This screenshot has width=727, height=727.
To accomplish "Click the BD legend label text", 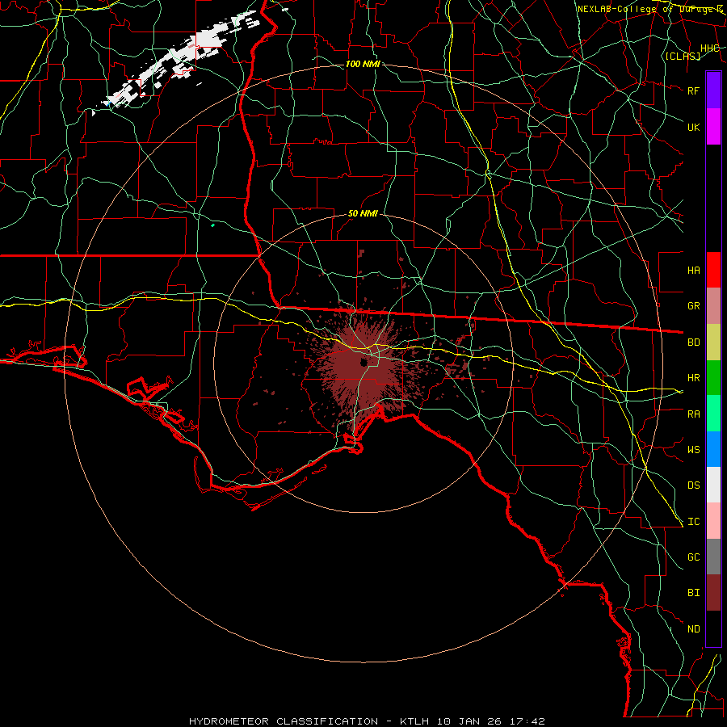I will (694, 342).
